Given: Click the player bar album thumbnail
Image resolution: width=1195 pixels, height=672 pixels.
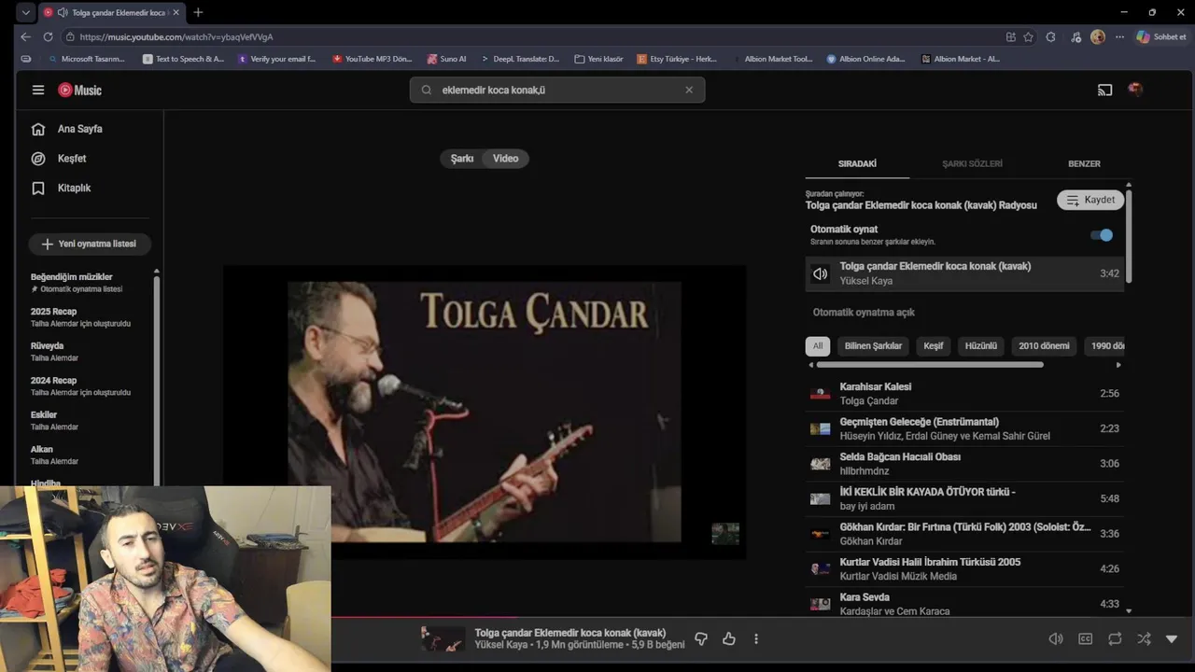Looking at the screenshot, I should (442, 638).
